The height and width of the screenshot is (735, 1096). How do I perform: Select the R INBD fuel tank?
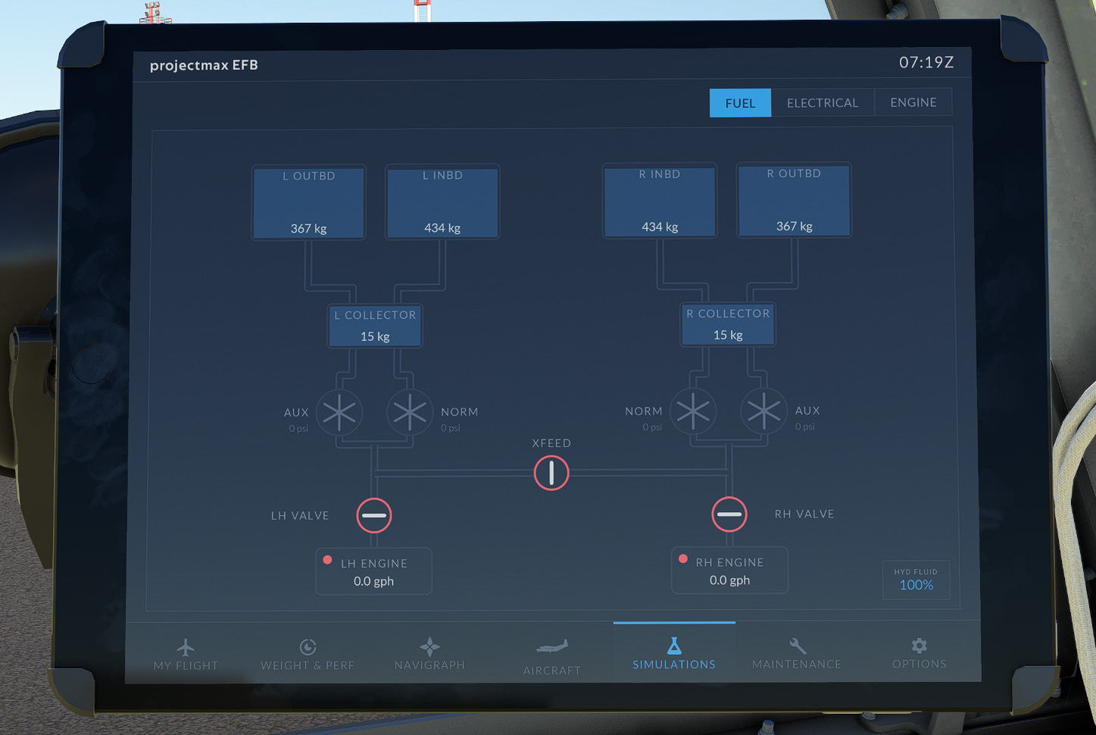660,201
